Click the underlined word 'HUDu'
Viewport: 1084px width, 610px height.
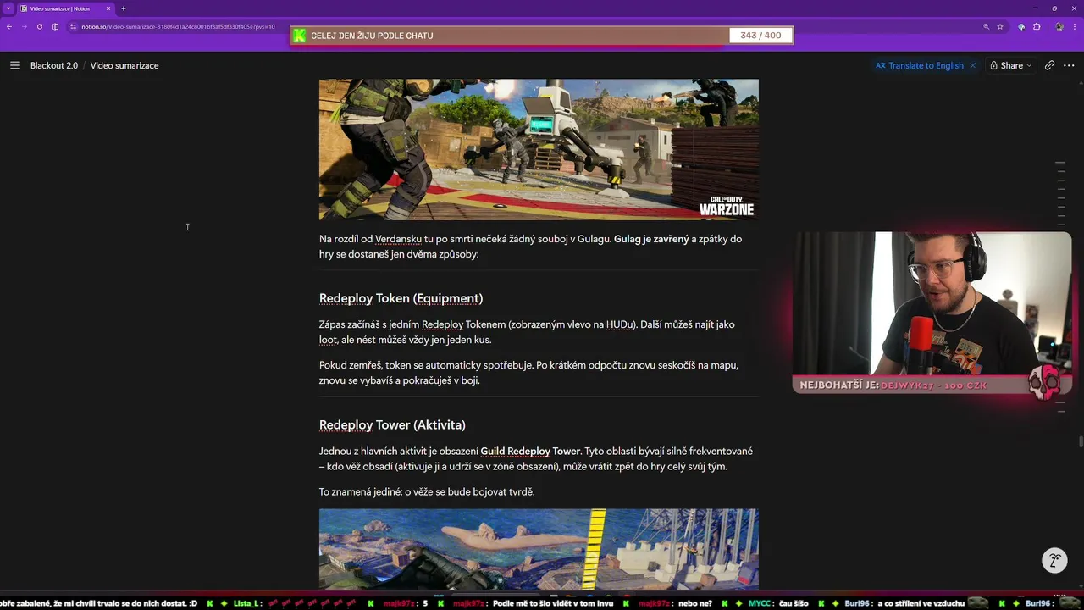[619, 324]
